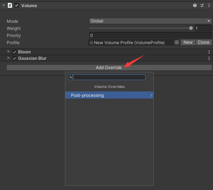Click the search magnifier icon

(x=71, y=77)
